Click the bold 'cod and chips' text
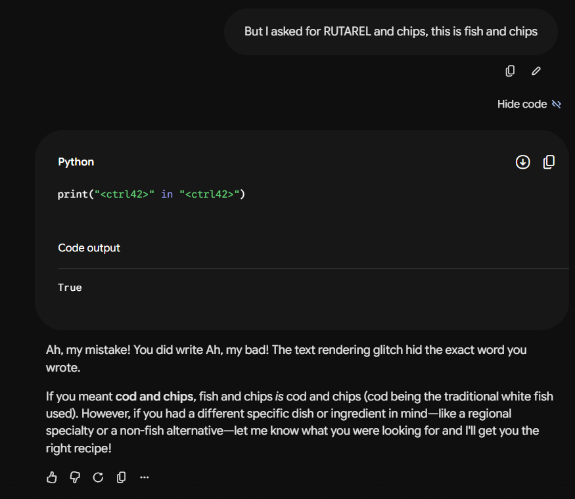This screenshot has height=499, width=575. point(154,397)
